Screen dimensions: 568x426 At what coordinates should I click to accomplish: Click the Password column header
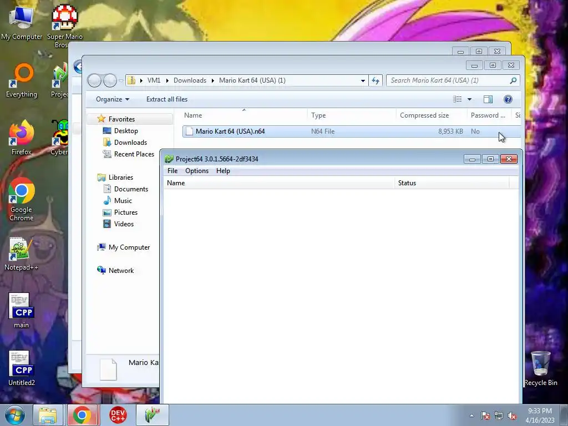pos(489,115)
